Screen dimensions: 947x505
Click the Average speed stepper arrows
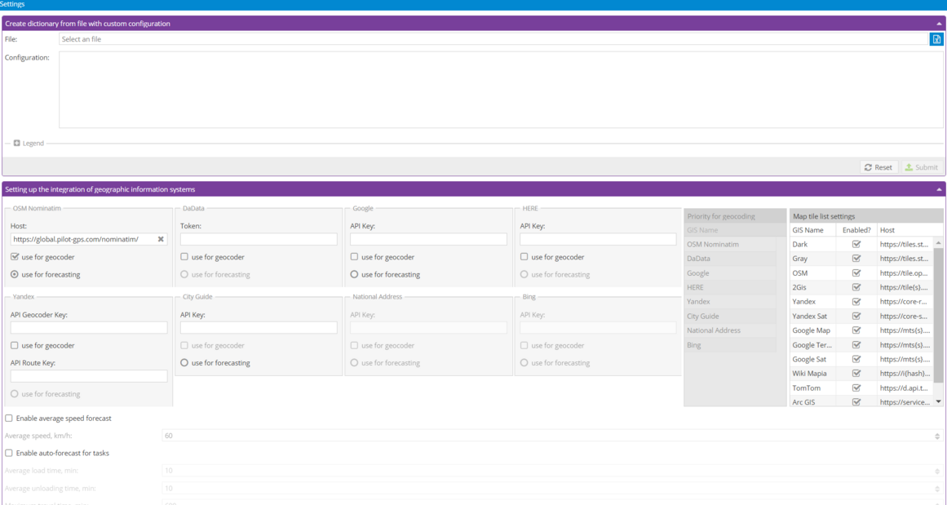click(x=936, y=436)
